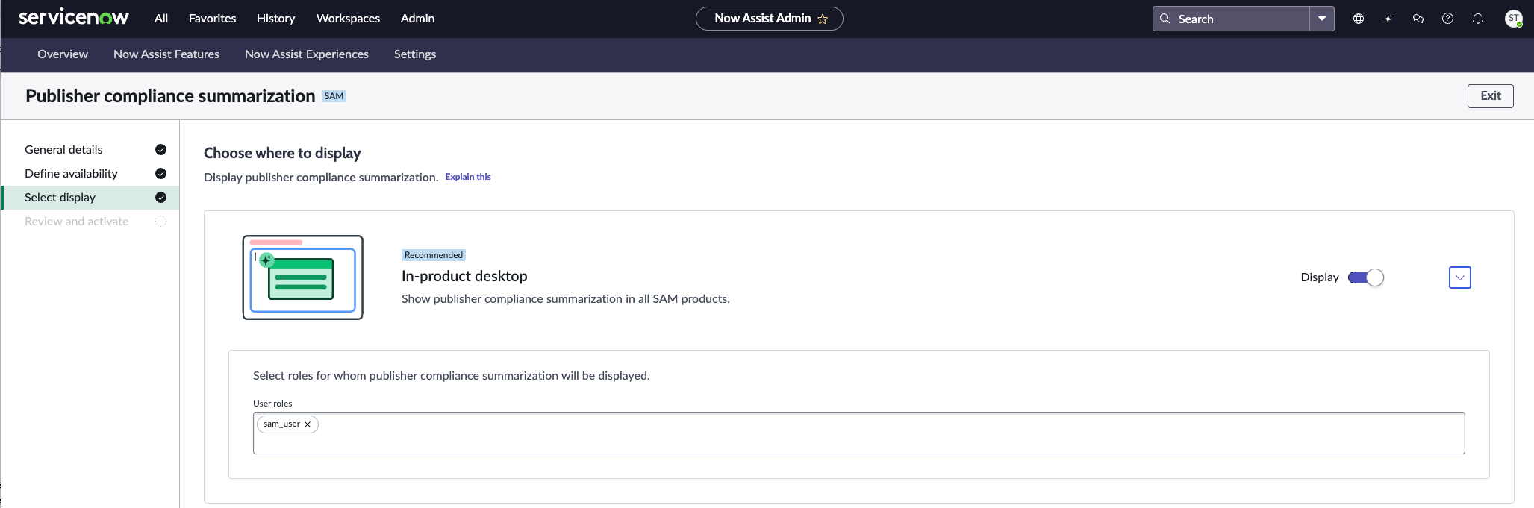The width and height of the screenshot is (1534, 508).
Task: Switch to Now Assist Features tab
Action: pos(166,54)
